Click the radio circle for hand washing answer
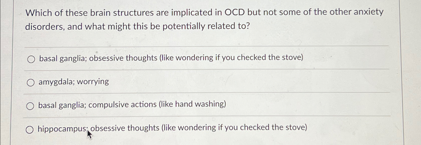The width and height of the screenshot is (421, 145). point(31,105)
